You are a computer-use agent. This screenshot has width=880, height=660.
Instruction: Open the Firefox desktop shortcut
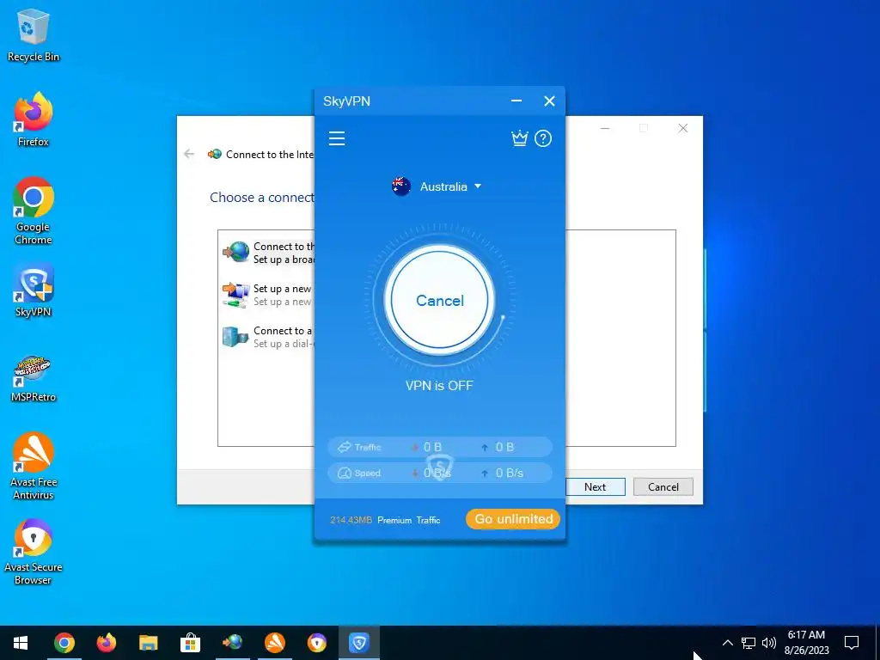coord(34,120)
